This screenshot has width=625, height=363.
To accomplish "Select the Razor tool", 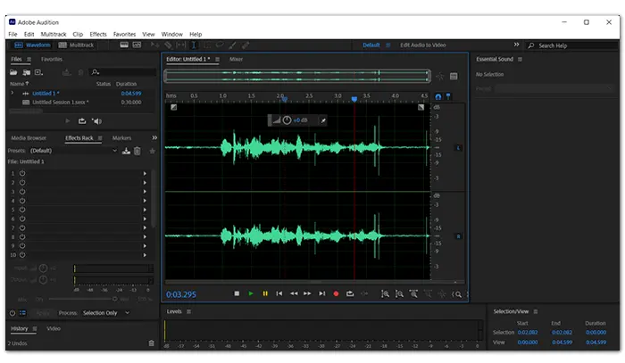I will coord(168,45).
